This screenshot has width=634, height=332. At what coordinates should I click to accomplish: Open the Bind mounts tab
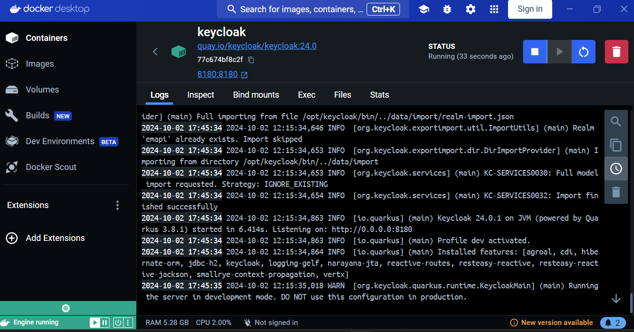click(x=256, y=95)
